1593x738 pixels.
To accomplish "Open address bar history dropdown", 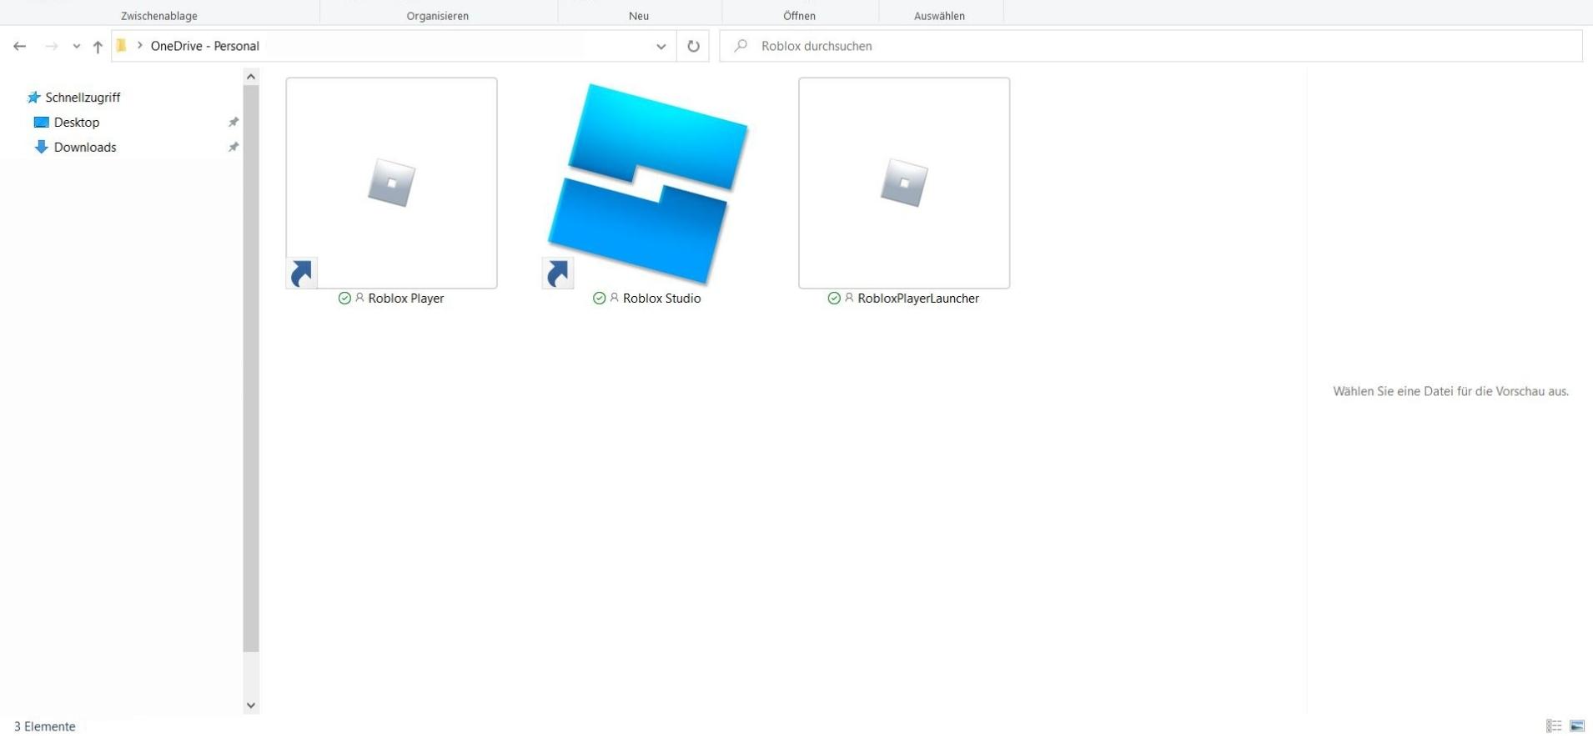I will pyautogui.click(x=661, y=47).
